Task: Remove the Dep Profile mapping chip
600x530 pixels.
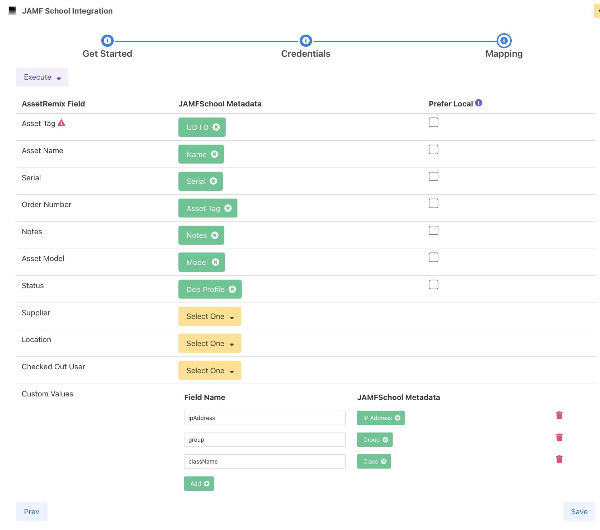Action: (x=232, y=289)
